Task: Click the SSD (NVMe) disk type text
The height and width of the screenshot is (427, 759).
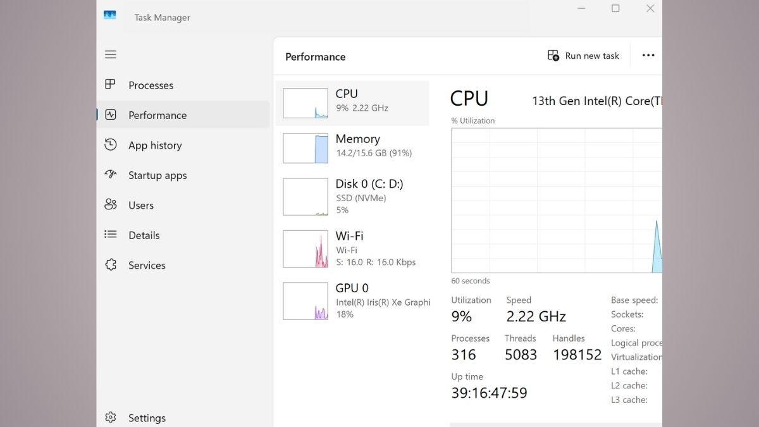Action: click(361, 198)
